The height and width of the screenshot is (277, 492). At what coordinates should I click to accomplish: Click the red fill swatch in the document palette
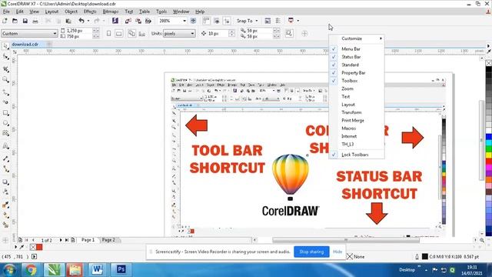(x=39, y=247)
